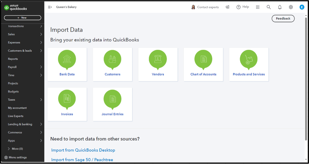Expand the More (0) section
Viewport: 309px width, 164px height.
[x=9, y=149]
